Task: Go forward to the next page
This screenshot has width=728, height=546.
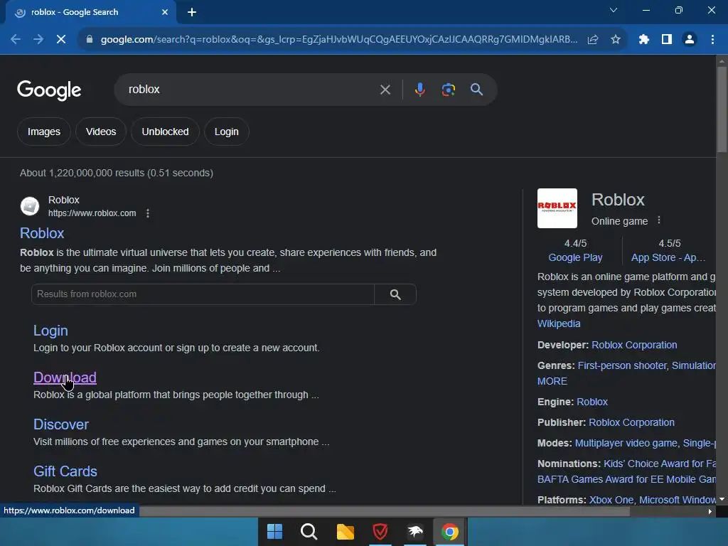Action: [x=38, y=40]
